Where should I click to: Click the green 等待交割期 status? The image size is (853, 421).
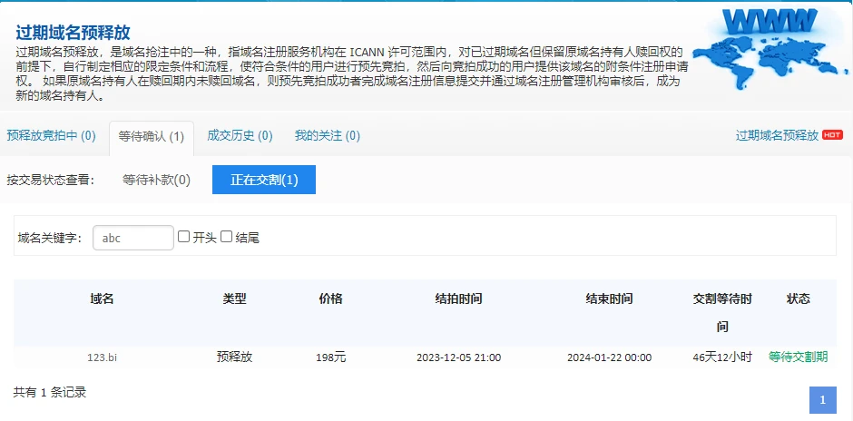click(x=798, y=357)
